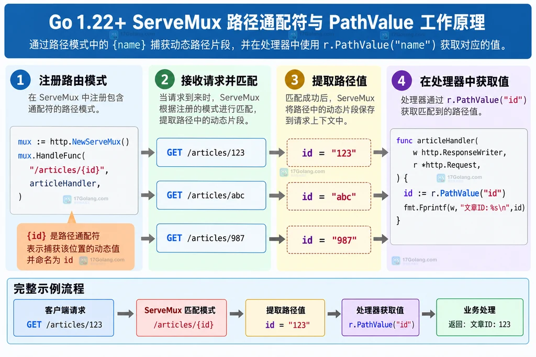Click the label "客户端请求"
The image size is (536, 357).
tap(65, 310)
